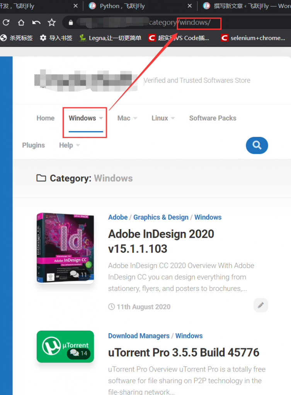
Task: Open the Windows link on the uTorrent post
Action: point(189,336)
